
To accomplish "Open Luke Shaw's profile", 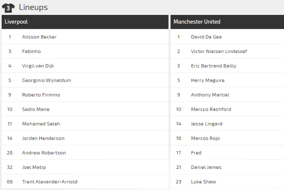I will pyautogui.click(x=203, y=182).
